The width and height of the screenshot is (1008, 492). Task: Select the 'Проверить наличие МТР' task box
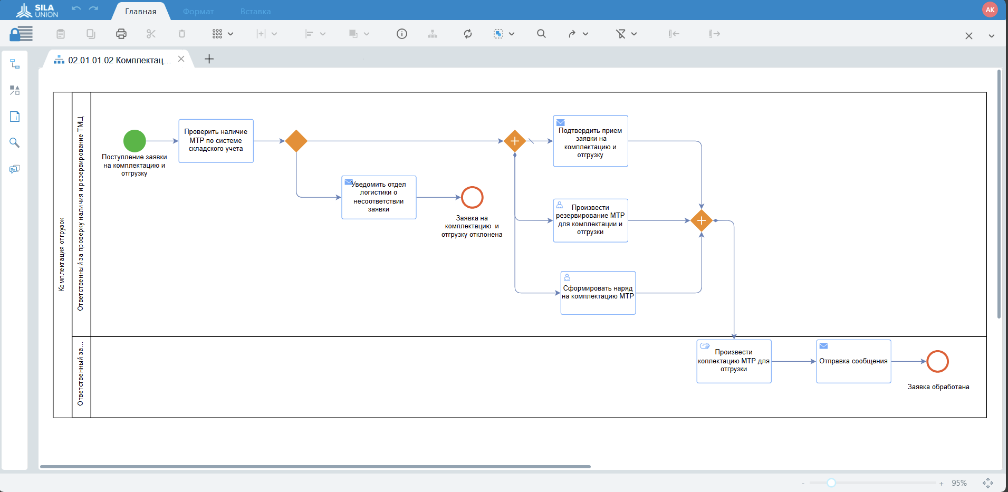coord(216,141)
